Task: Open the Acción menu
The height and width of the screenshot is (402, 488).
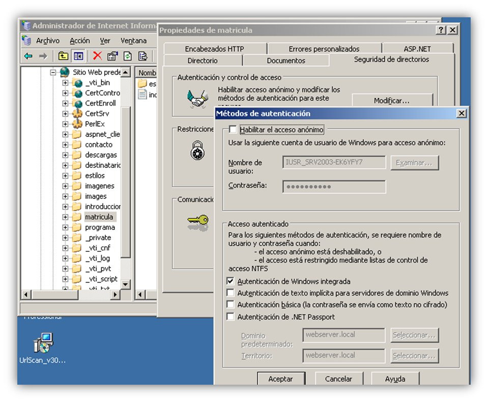Action: click(80, 41)
